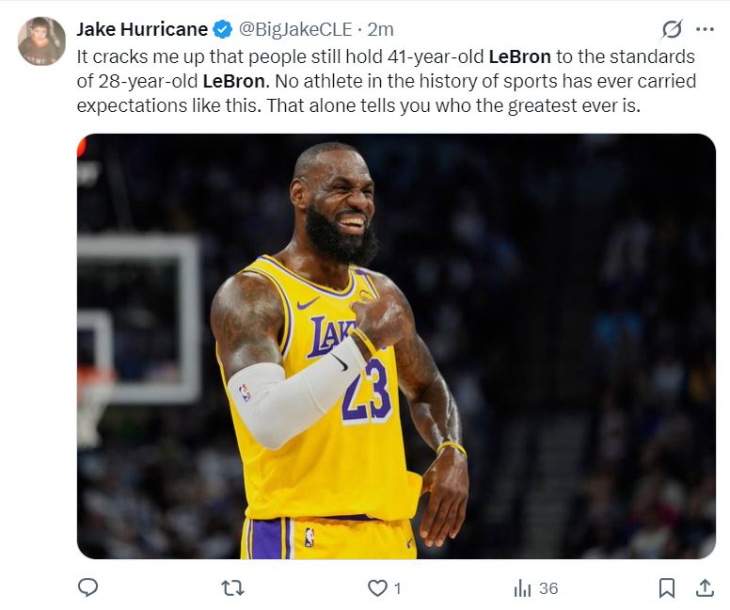Open the share post menu

click(704, 587)
